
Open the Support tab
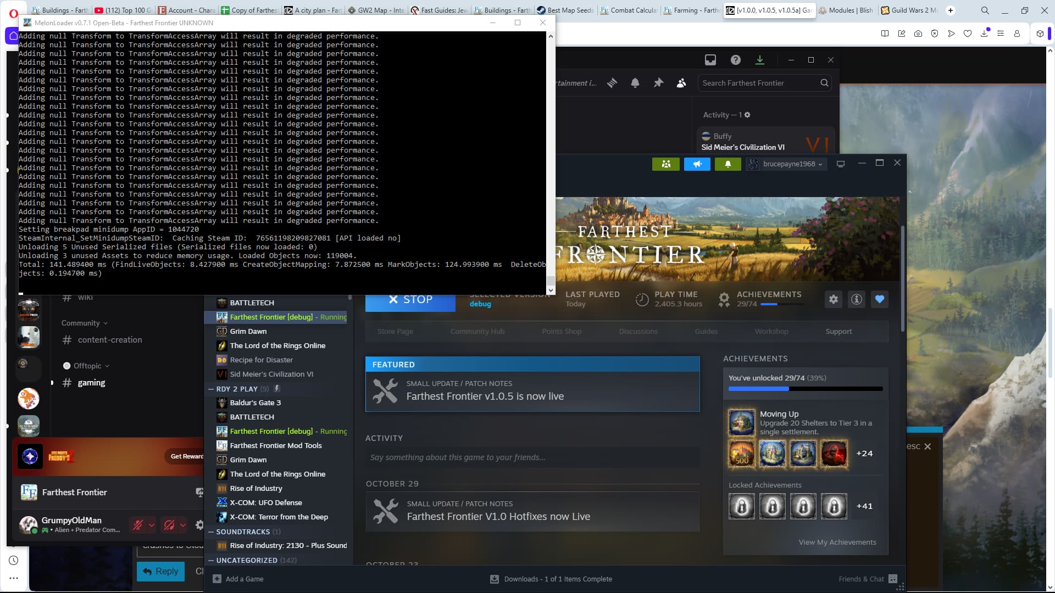tap(839, 332)
